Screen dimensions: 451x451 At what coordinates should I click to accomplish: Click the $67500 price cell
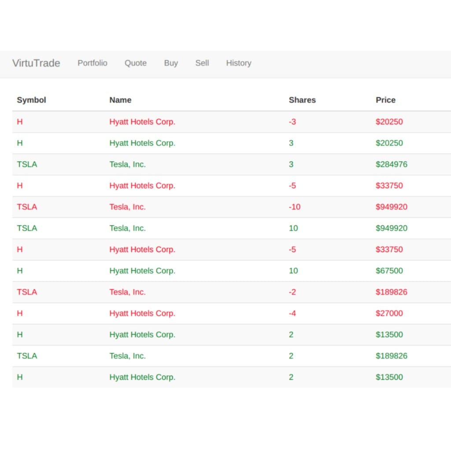[389, 271]
